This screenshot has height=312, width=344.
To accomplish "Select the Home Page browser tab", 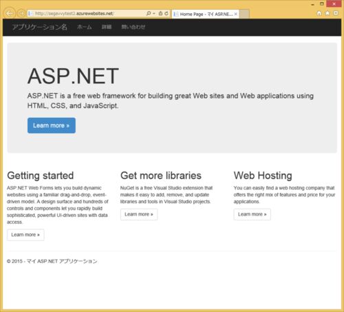I will pyautogui.click(x=205, y=14).
